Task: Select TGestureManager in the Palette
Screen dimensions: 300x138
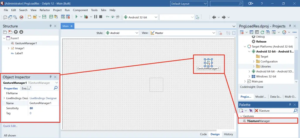Action: [268, 121]
